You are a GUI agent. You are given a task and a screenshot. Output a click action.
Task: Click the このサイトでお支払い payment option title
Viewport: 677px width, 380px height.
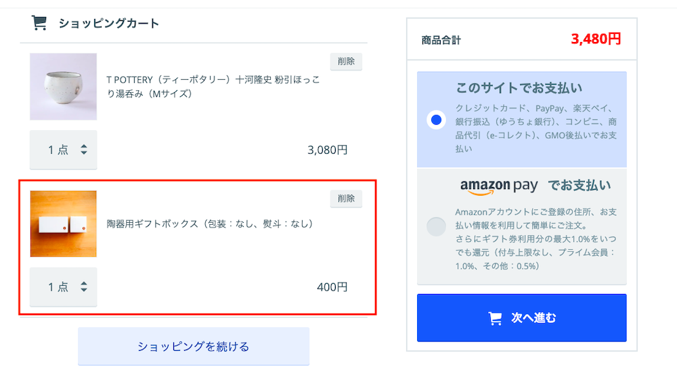click(x=519, y=87)
